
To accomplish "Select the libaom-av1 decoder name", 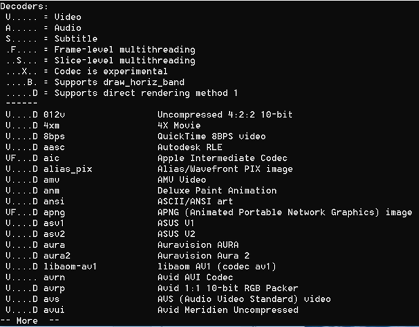I will pyautogui.click(x=70, y=267).
